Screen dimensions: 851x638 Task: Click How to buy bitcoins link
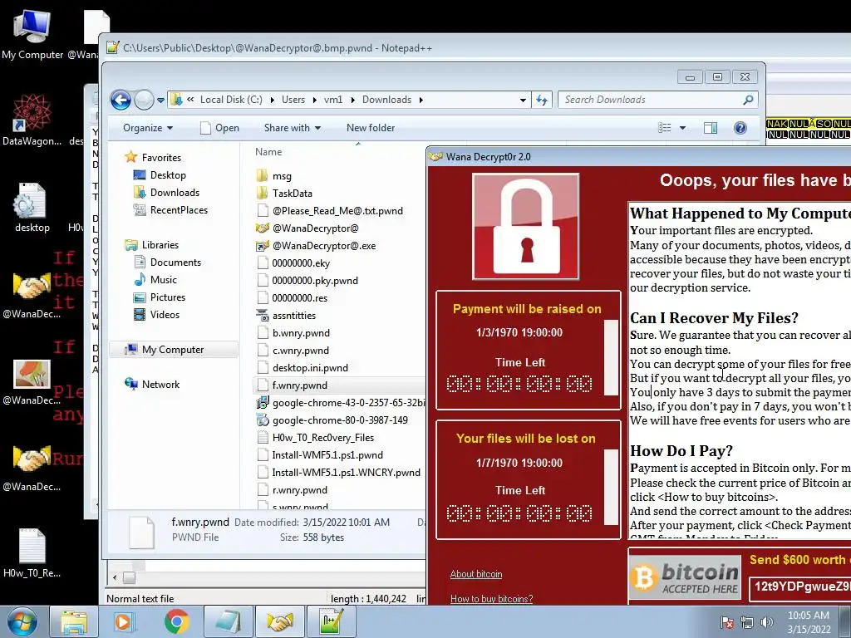[x=492, y=599]
